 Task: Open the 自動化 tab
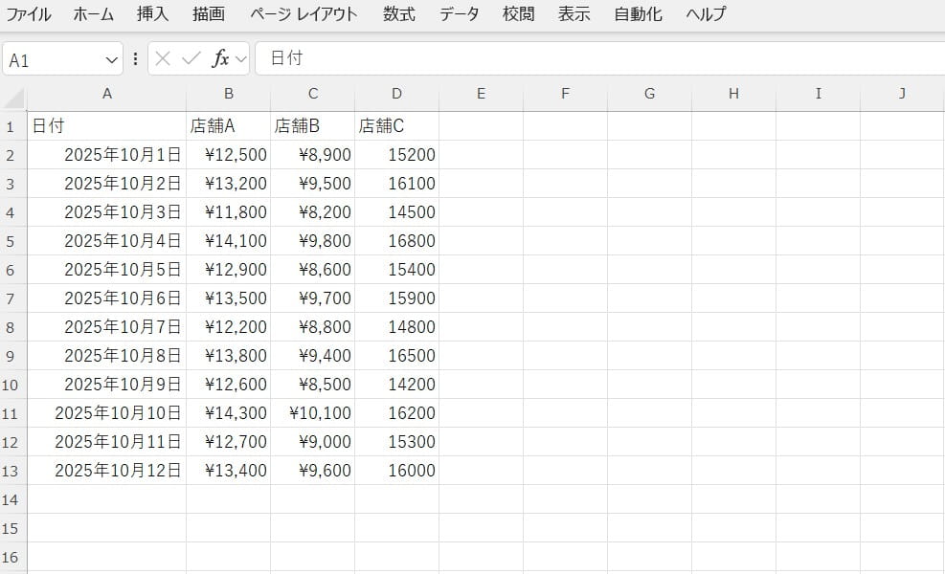(638, 14)
